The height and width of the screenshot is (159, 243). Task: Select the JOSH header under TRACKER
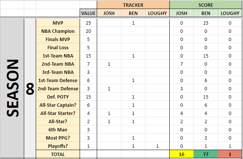(109, 13)
